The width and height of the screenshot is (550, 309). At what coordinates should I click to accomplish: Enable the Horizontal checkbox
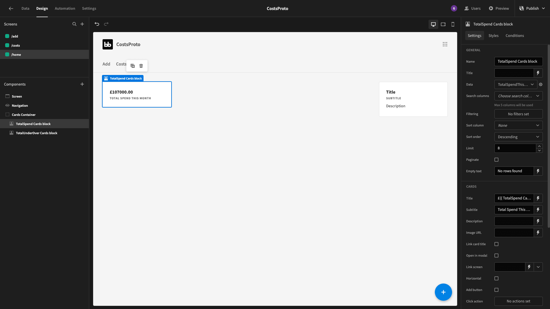496,278
